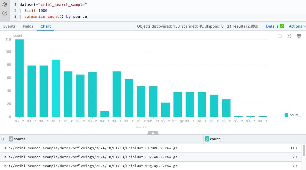The height and width of the screenshot is (170, 306).
Task: Sort table by the source column header
Action: [20, 139]
